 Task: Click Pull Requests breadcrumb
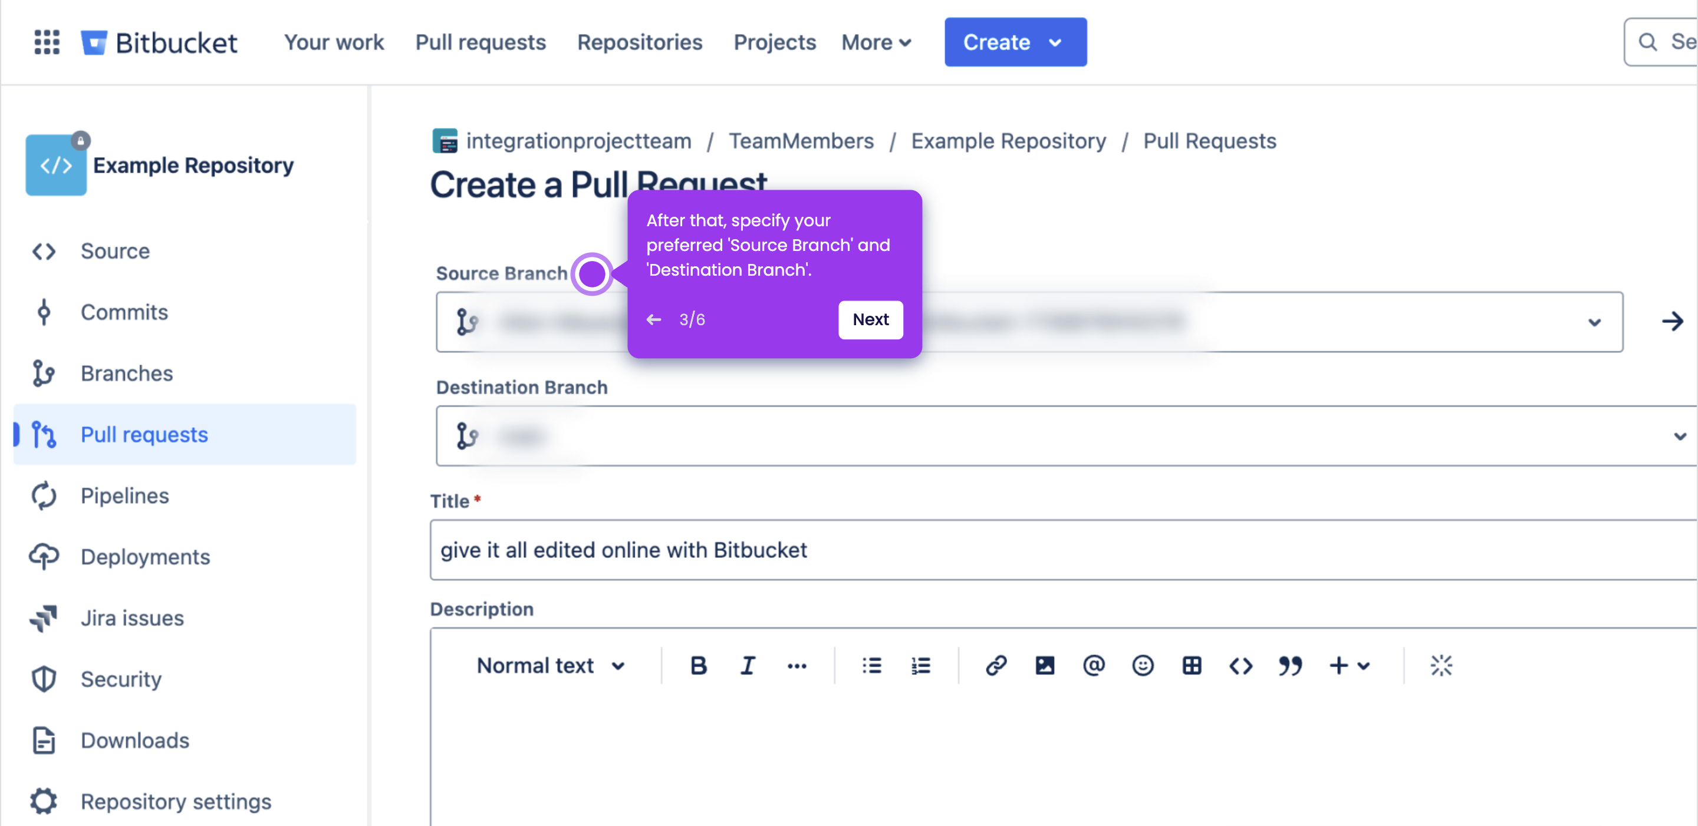(1210, 141)
